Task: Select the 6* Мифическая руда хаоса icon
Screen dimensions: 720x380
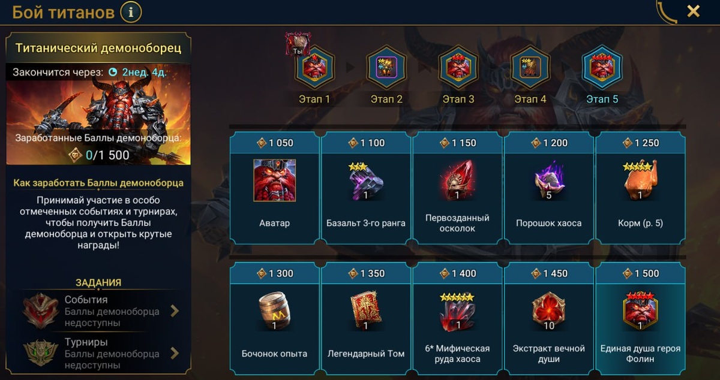Action: (457, 312)
